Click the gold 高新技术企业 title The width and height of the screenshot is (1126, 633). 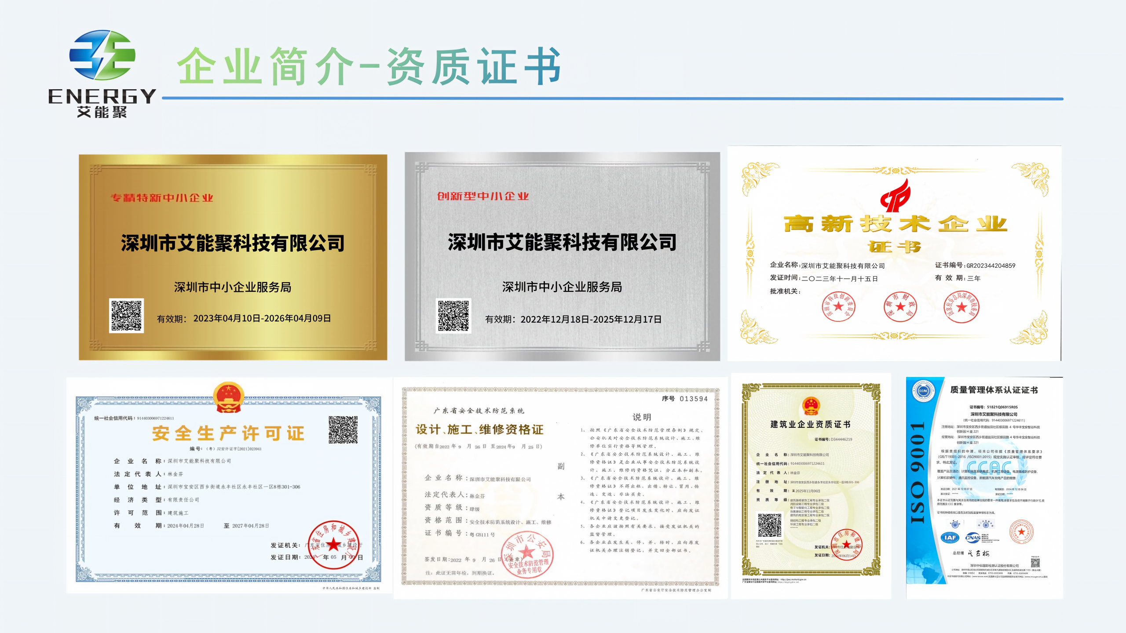(895, 224)
